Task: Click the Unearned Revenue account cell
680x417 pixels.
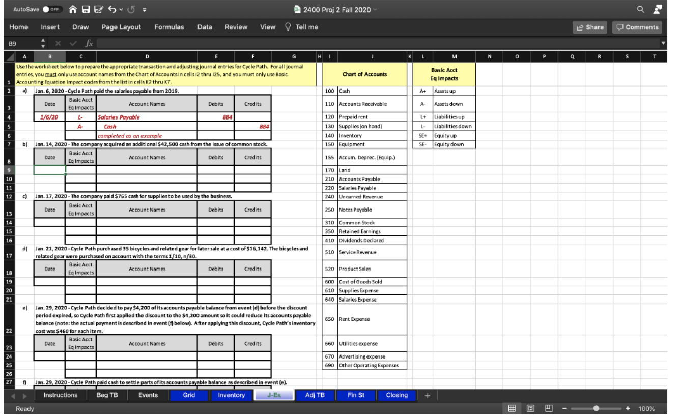Action: point(373,196)
